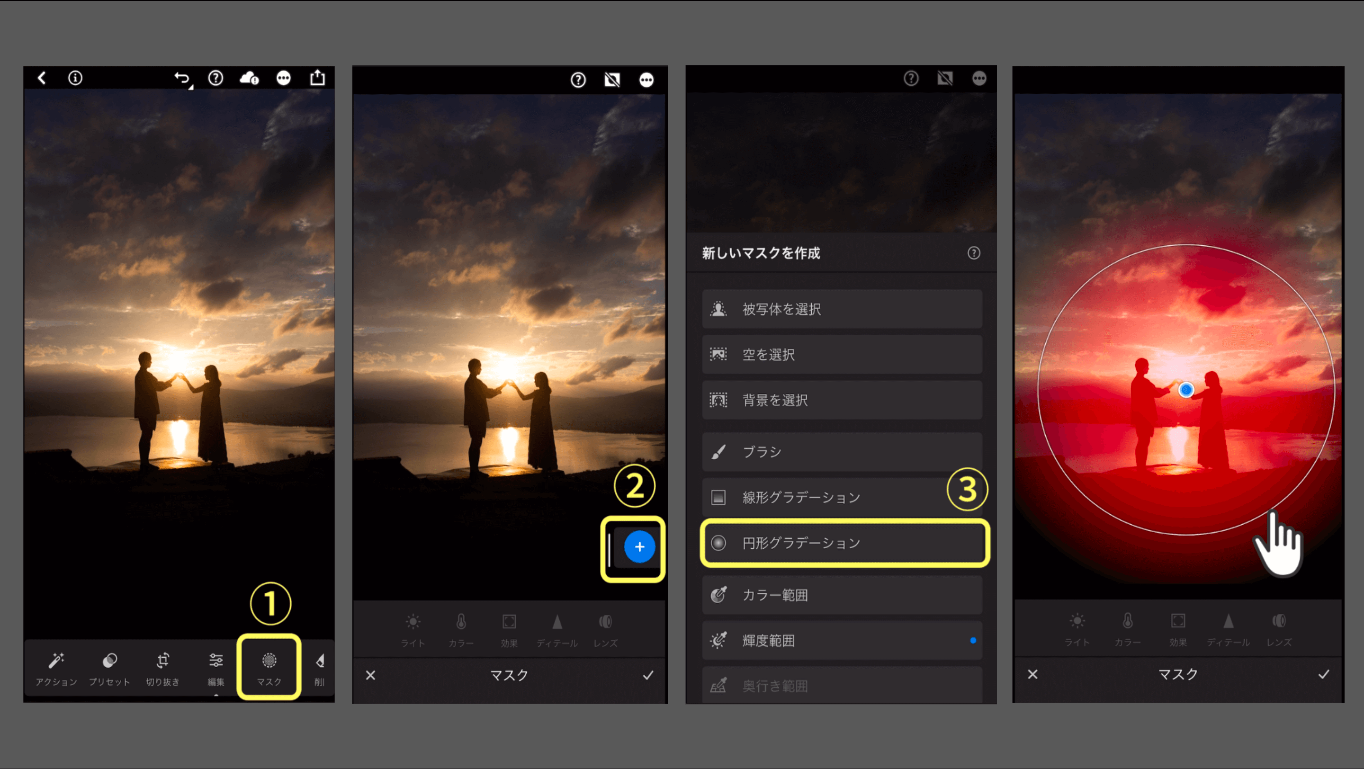
Task: Toggle the mask overlay visibility icon
Action: point(612,80)
